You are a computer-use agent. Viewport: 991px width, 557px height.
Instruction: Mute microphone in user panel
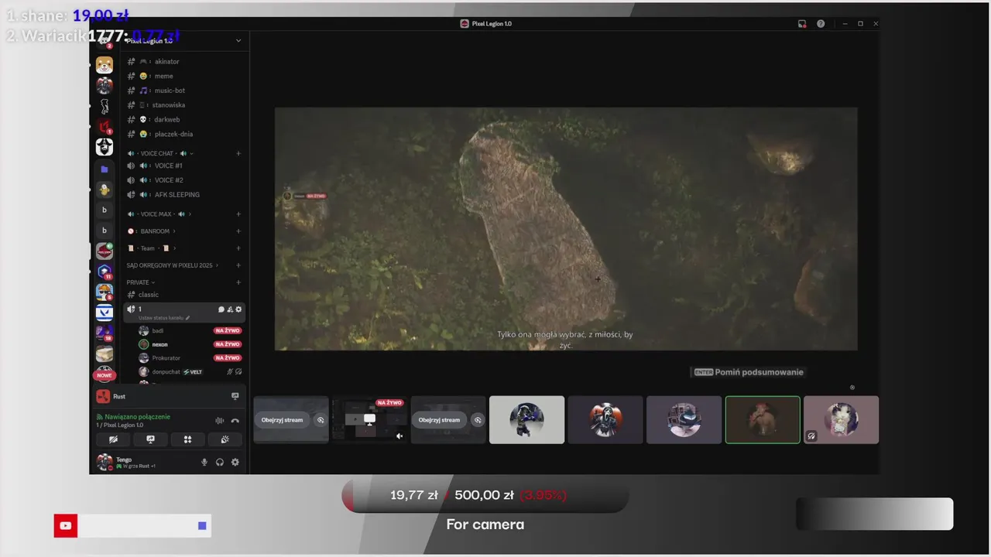coord(204,463)
